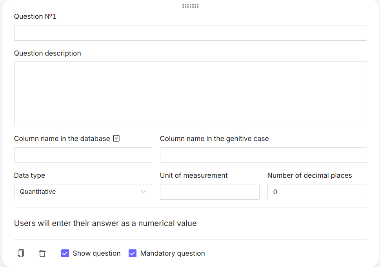Click the 'Question description' label

[x=47, y=53]
